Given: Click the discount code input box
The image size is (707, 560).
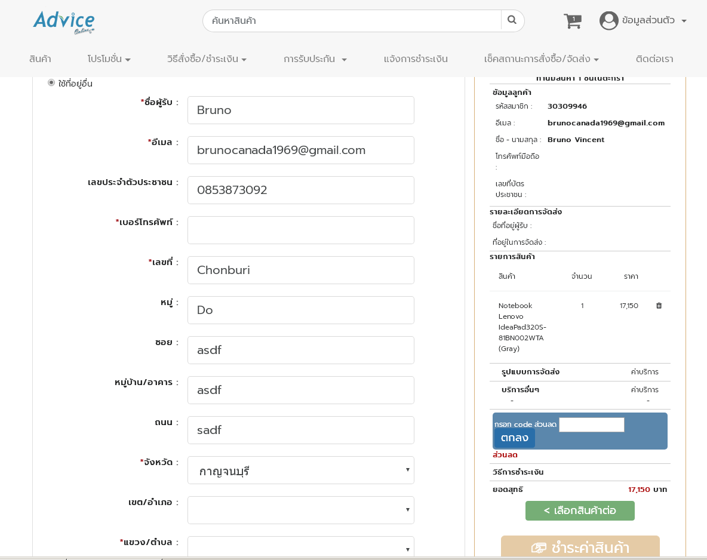Looking at the screenshot, I should click(592, 424).
